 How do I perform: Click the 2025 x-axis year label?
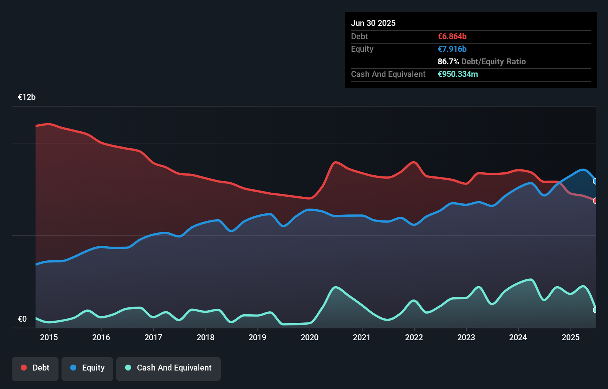pyautogui.click(x=570, y=337)
